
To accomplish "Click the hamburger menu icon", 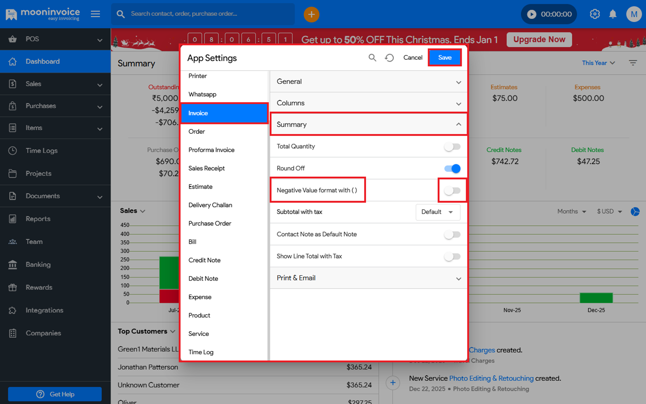I will (96, 14).
